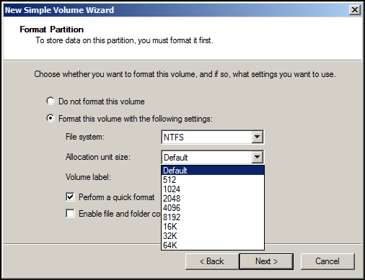The image size is (365, 280).
Task: Click the 'Volume label:' text
Action: click(x=88, y=177)
